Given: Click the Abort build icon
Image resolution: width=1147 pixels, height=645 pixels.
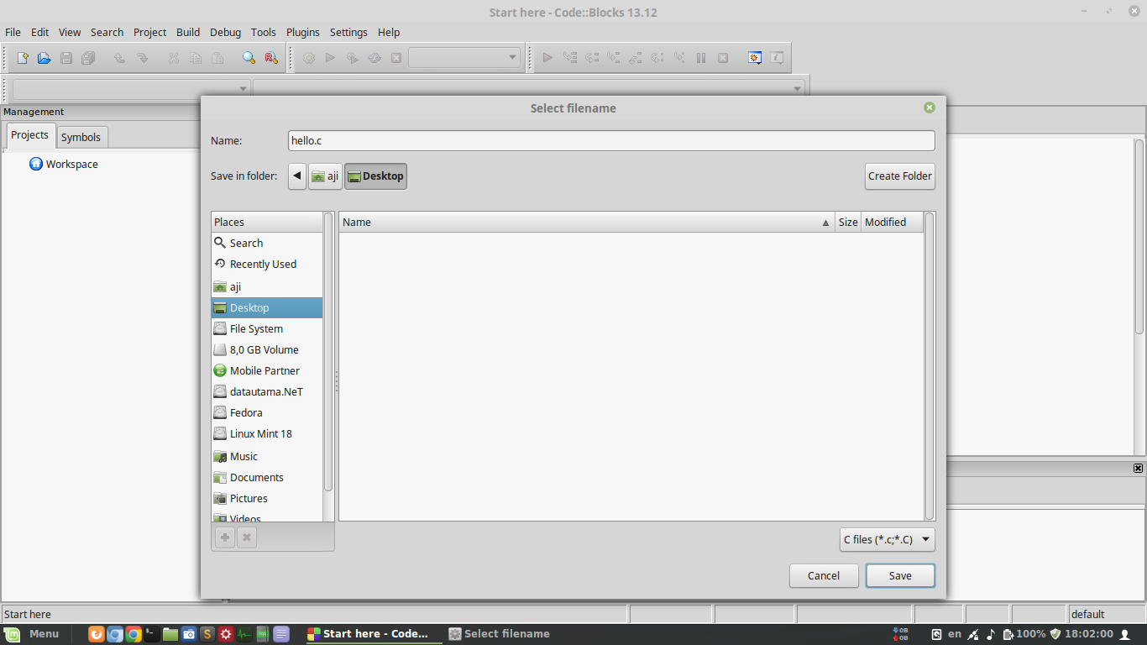Looking at the screenshot, I should click(396, 58).
